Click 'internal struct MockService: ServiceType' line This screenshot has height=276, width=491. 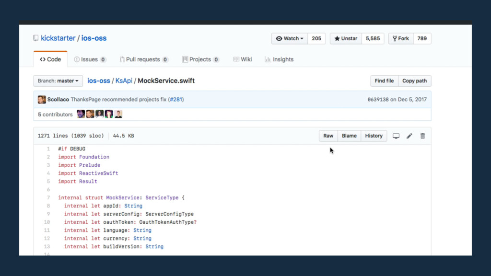(121, 198)
